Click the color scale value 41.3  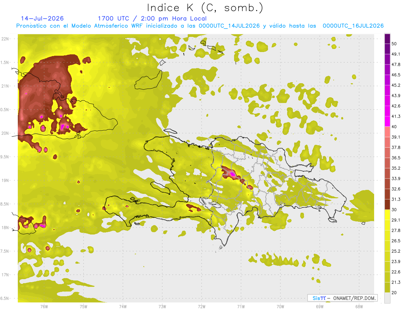[396, 116]
